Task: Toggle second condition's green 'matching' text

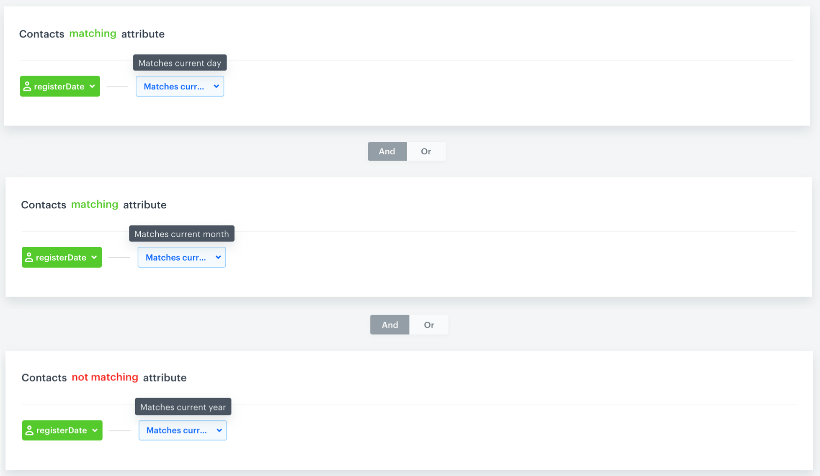Action: coord(95,205)
